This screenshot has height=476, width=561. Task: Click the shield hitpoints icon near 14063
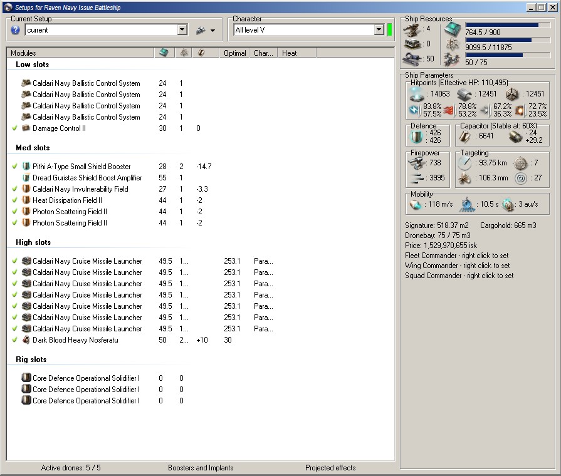pyautogui.click(x=416, y=94)
